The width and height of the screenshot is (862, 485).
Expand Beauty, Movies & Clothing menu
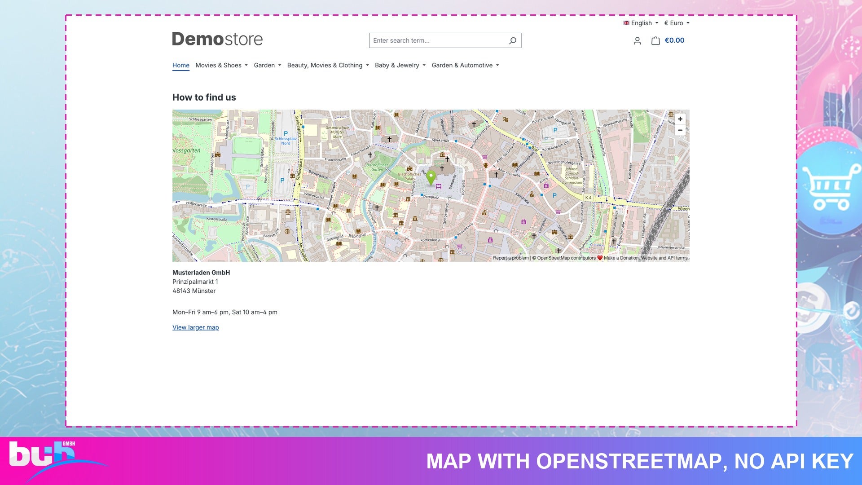328,65
